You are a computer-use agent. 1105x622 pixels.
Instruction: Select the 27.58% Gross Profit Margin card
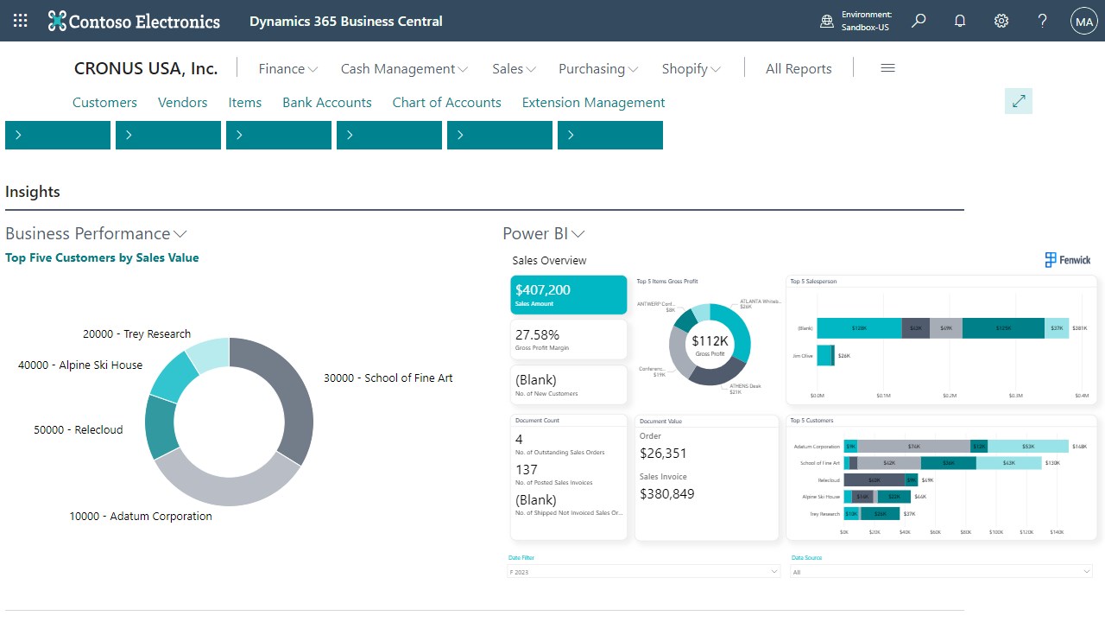tap(569, 340)
